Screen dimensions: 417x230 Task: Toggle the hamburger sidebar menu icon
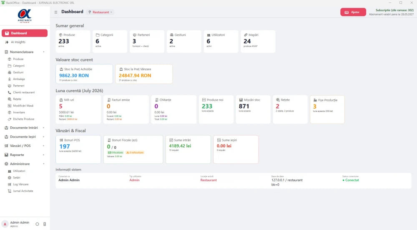pyautogui.click(x=56, y=12)
